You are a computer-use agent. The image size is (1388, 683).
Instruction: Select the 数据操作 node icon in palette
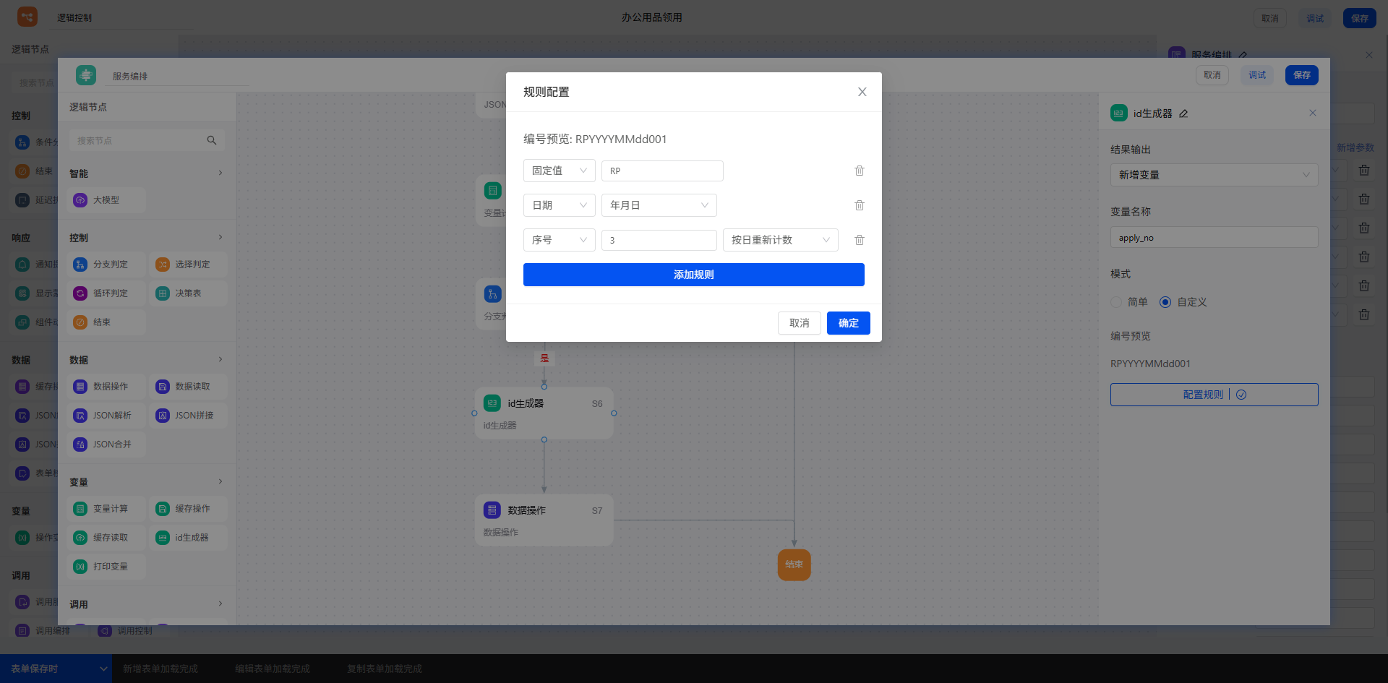coord(80,387)
